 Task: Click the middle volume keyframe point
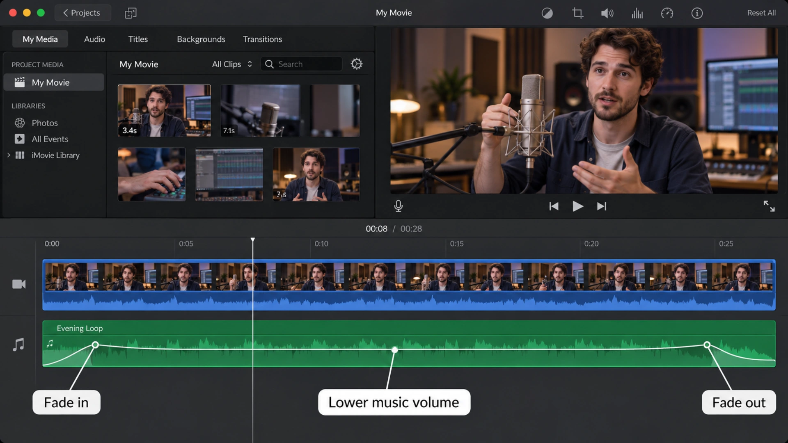[394, 350]
